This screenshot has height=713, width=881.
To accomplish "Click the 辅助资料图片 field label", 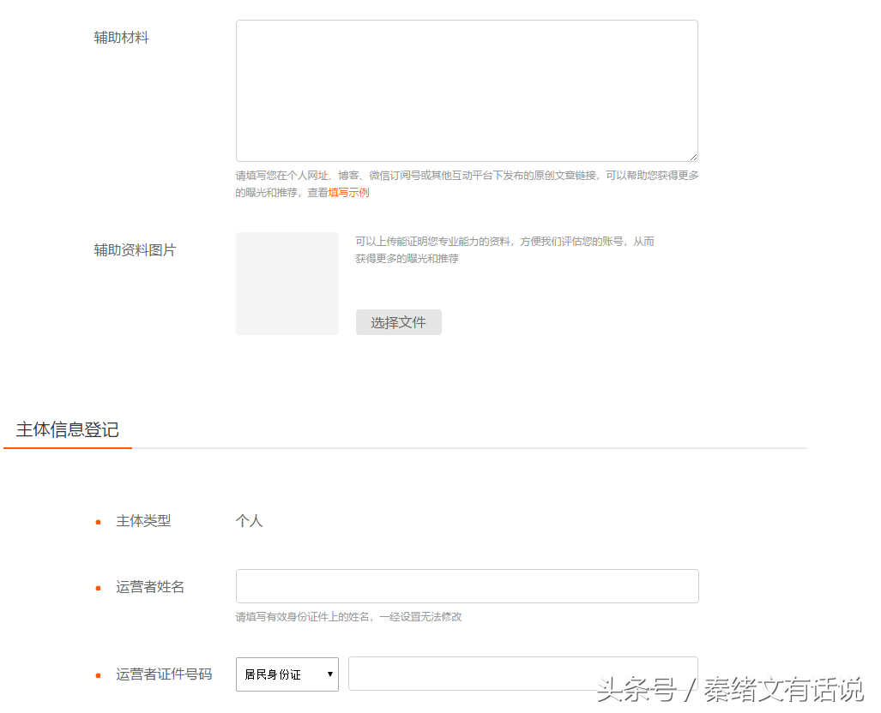I will [135, 250].
